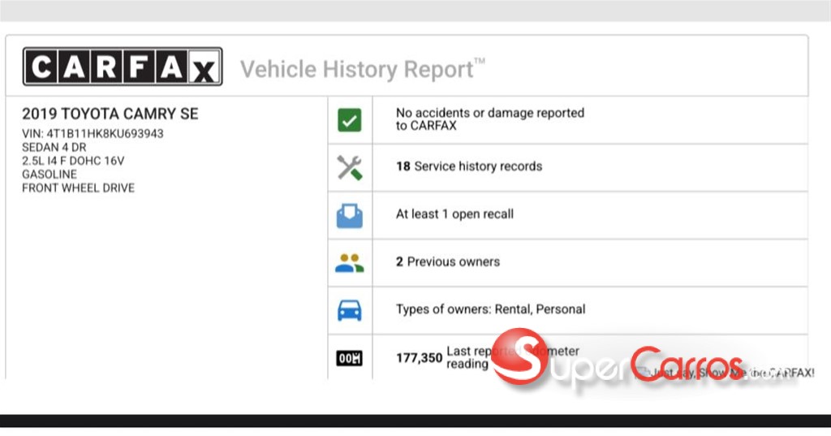831x436 pixels.
Task: Click the 'FRONT WHEEL DRIVE' spec line
Action: point(78,188)
